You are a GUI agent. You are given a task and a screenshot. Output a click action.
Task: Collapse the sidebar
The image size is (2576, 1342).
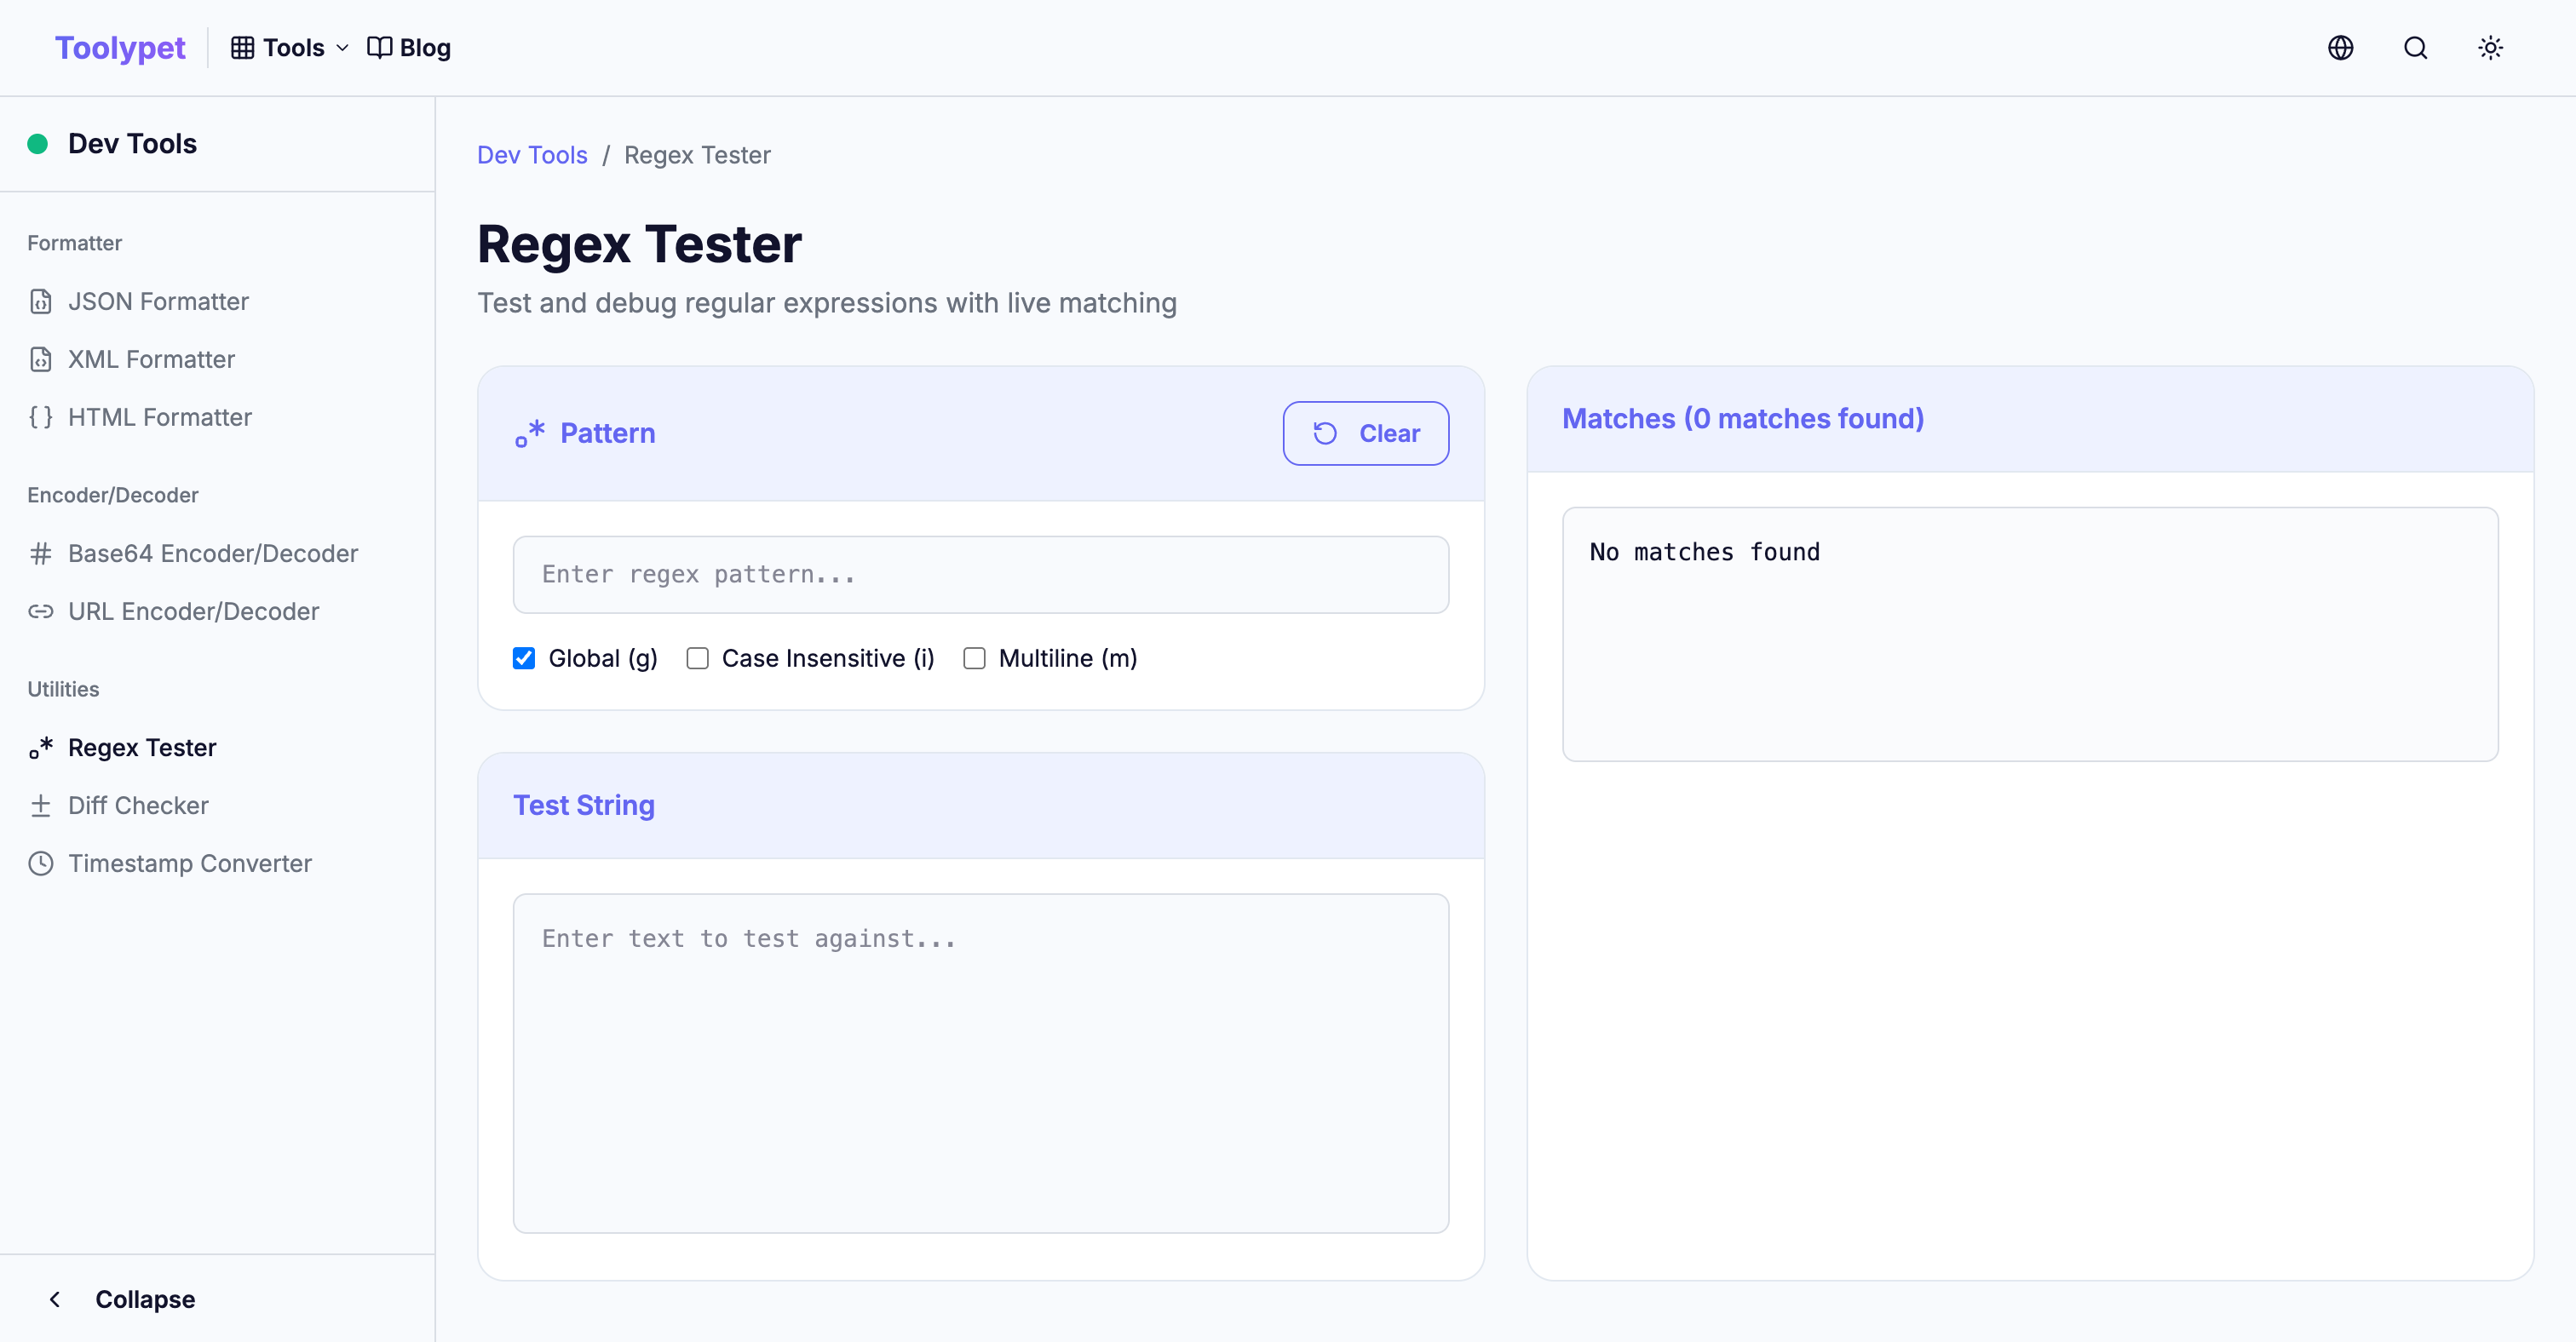coord(122,1299)
